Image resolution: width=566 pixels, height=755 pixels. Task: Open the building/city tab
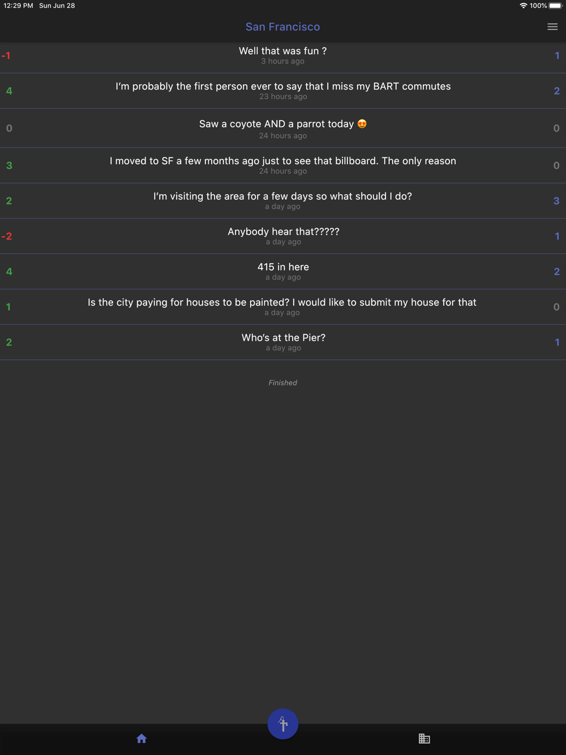424,739
